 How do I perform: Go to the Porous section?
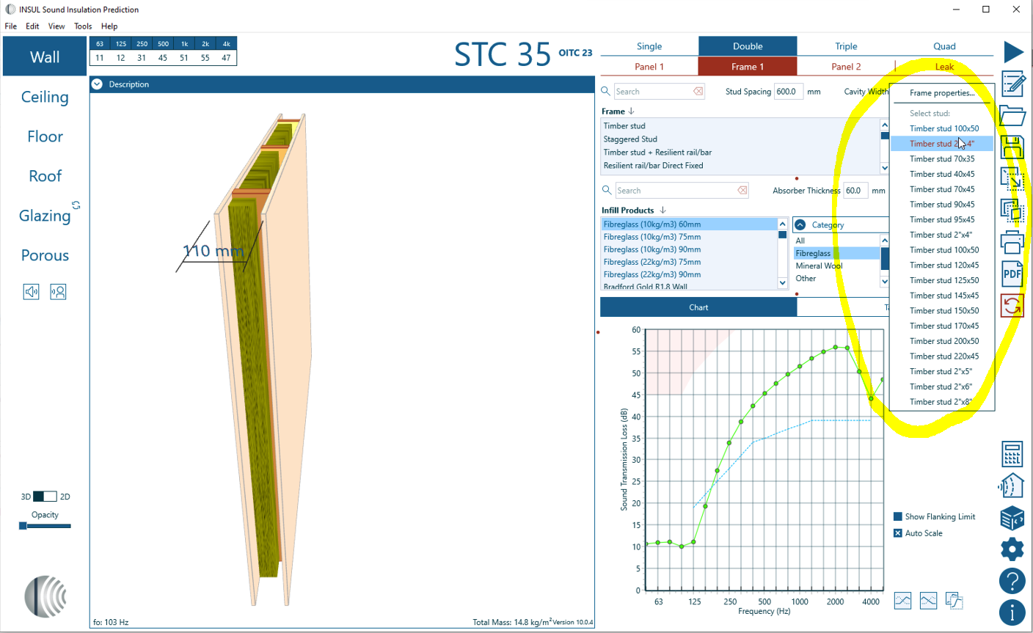click(45, 255)
